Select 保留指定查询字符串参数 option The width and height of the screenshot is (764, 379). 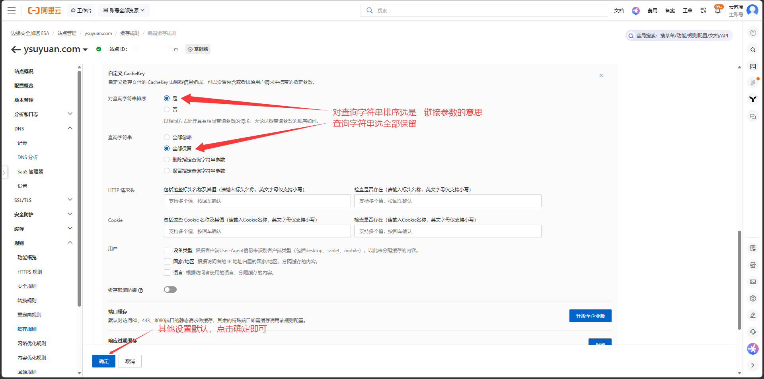tap(167, 171)
